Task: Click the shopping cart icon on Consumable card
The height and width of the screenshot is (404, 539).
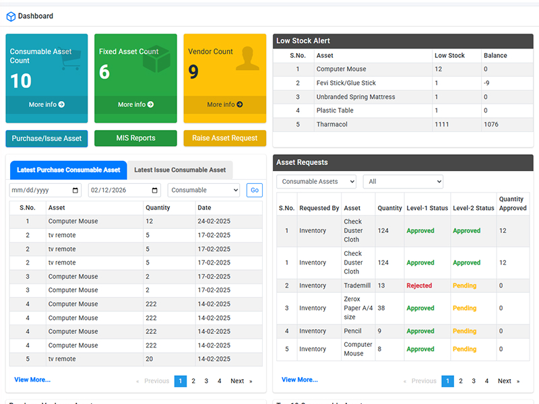Action: coord(71,59)
